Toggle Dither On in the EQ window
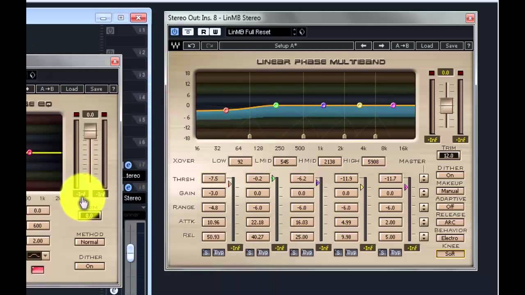 (89, 266)
